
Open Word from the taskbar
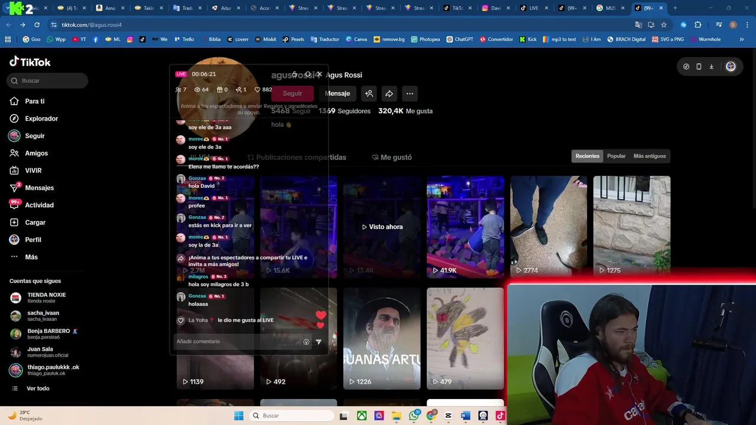[x=465, y=416]
